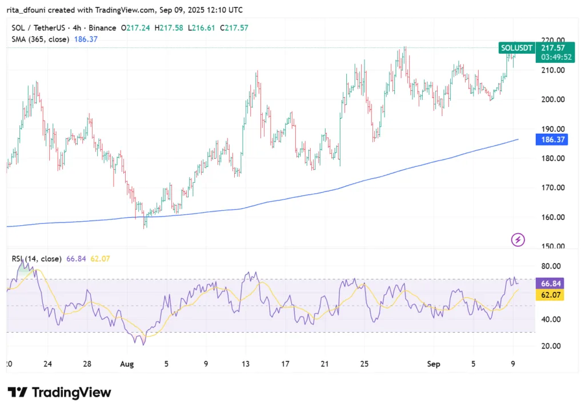Click the green SOLUSDT symbol label
Image resolution: width=585 pixels, height=412 pixels.
517,49
